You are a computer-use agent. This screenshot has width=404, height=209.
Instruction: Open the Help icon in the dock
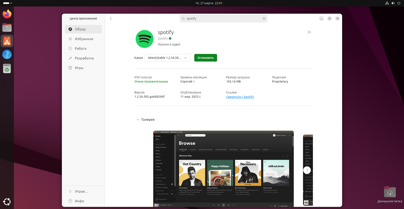tap(7, 55)
